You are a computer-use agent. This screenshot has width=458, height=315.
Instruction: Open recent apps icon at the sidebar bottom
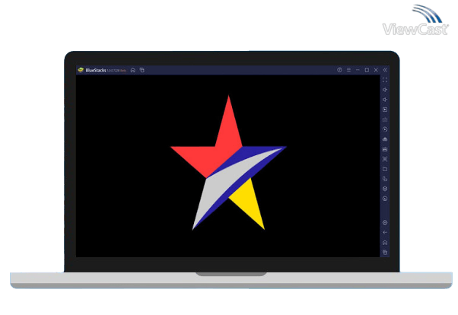click(x=385, y=252)
